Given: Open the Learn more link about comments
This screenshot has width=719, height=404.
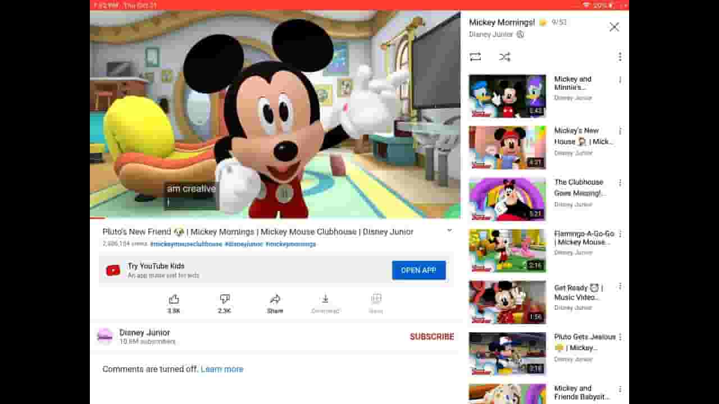Looking at the screenshot, I should point(222,369).
